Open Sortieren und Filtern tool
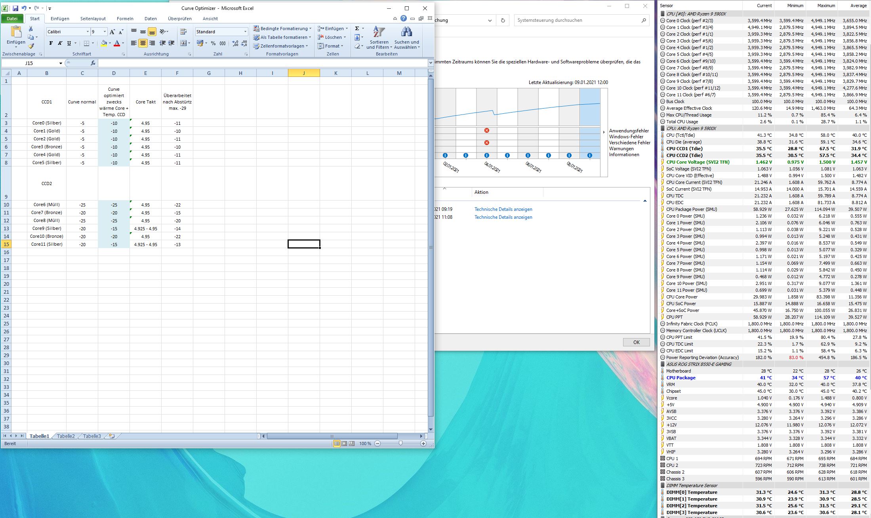The image size is (871, 518). 379,38
